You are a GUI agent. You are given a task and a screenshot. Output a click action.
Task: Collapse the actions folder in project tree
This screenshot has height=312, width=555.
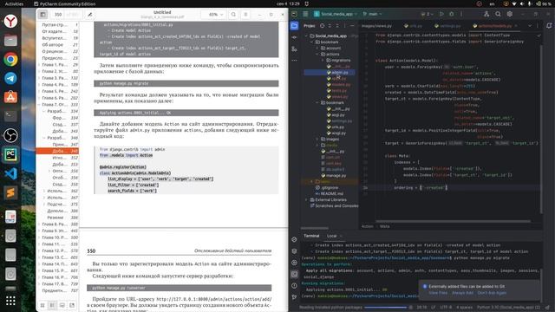(317, 54)
